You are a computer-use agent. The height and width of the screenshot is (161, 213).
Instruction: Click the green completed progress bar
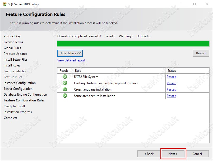[133, 43]
